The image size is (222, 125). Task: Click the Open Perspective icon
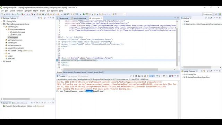coord(216,14)
